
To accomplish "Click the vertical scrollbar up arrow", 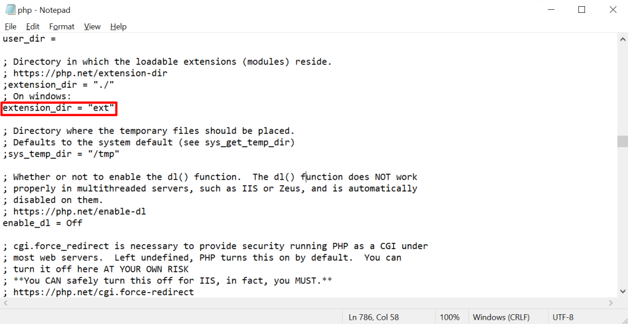I will [x=622, y=39].
